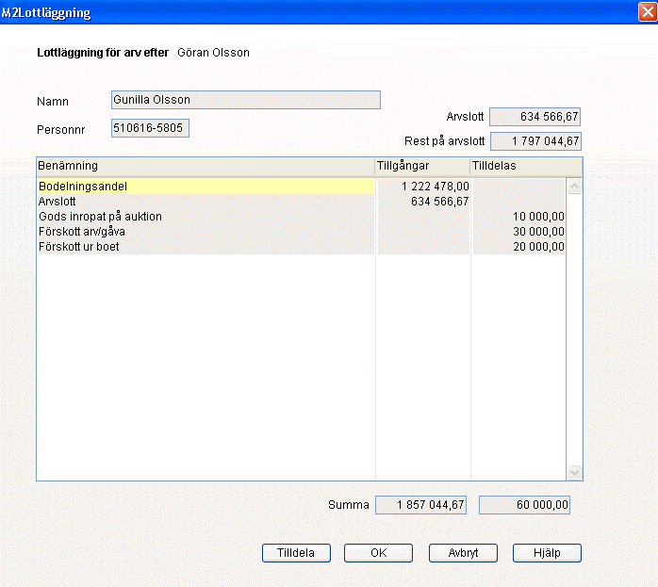Select the Förskott ur boet row

click(205, 247)
